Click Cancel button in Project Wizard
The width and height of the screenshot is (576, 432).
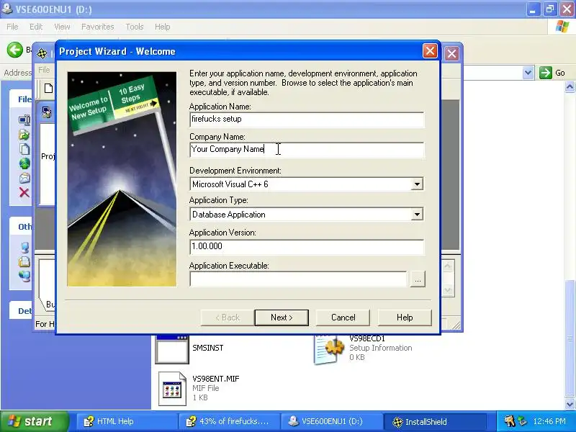tap(343, 318)
